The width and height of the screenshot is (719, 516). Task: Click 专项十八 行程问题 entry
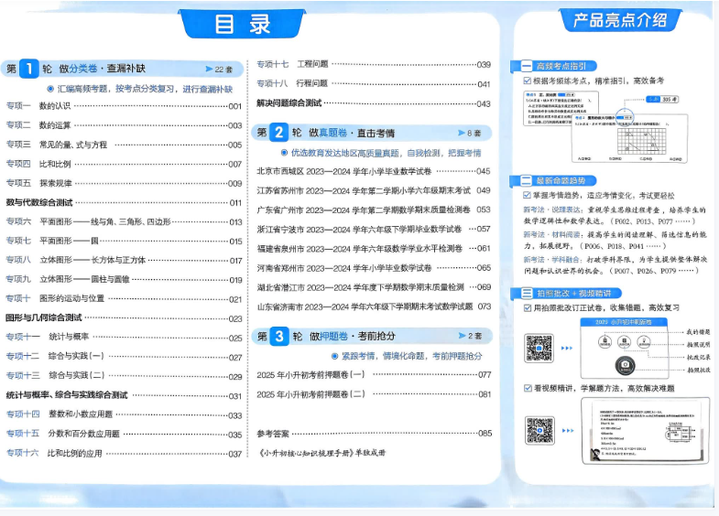(374, 84)
